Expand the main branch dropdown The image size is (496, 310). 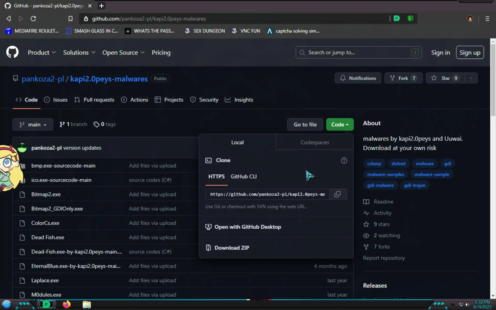(x=33, y=125)
